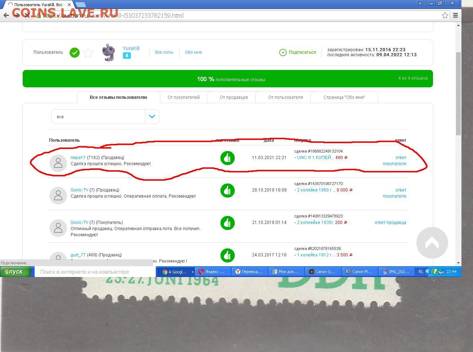
Task: Click 'Обо мне' link in header
Action: click(x=193, y=52)
